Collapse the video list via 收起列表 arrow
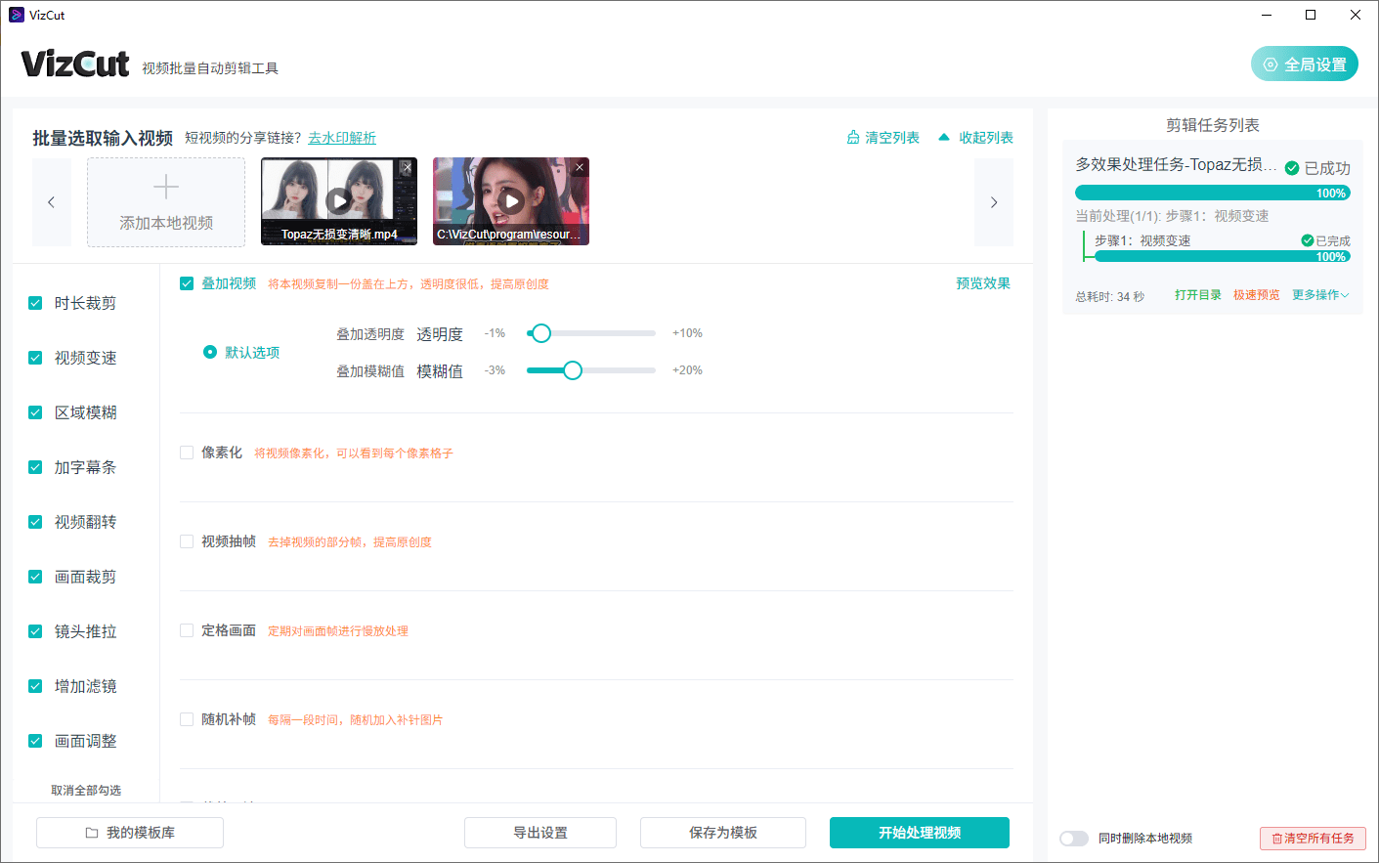The height and width of the screenshot is (863, 1379). [x=944, y=138]
